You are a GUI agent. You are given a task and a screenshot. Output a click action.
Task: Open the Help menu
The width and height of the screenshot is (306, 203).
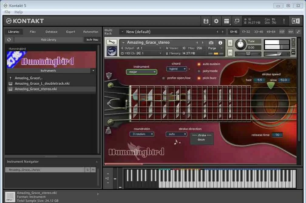(19, 12)
